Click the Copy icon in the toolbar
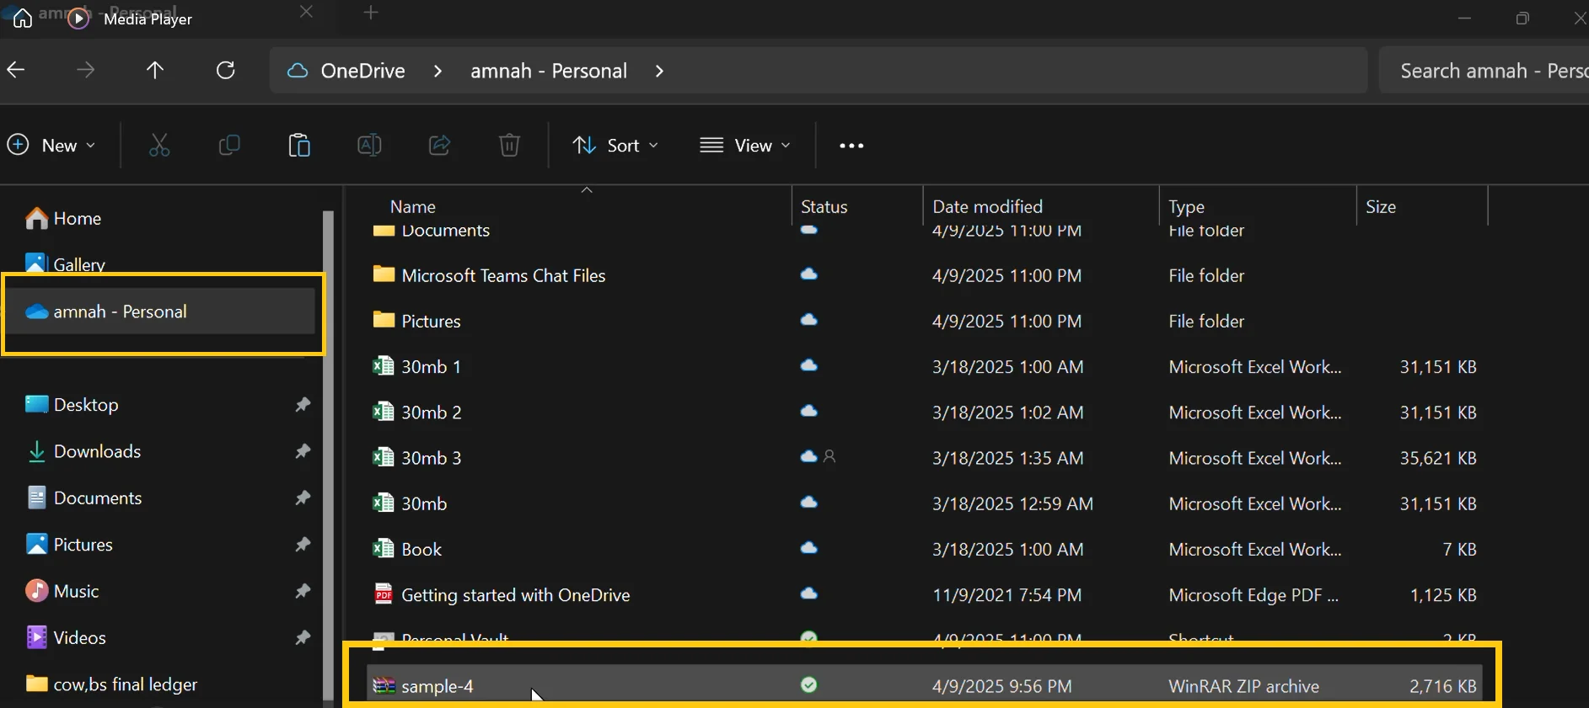The image size is (1589, 708). pos(229,146)
